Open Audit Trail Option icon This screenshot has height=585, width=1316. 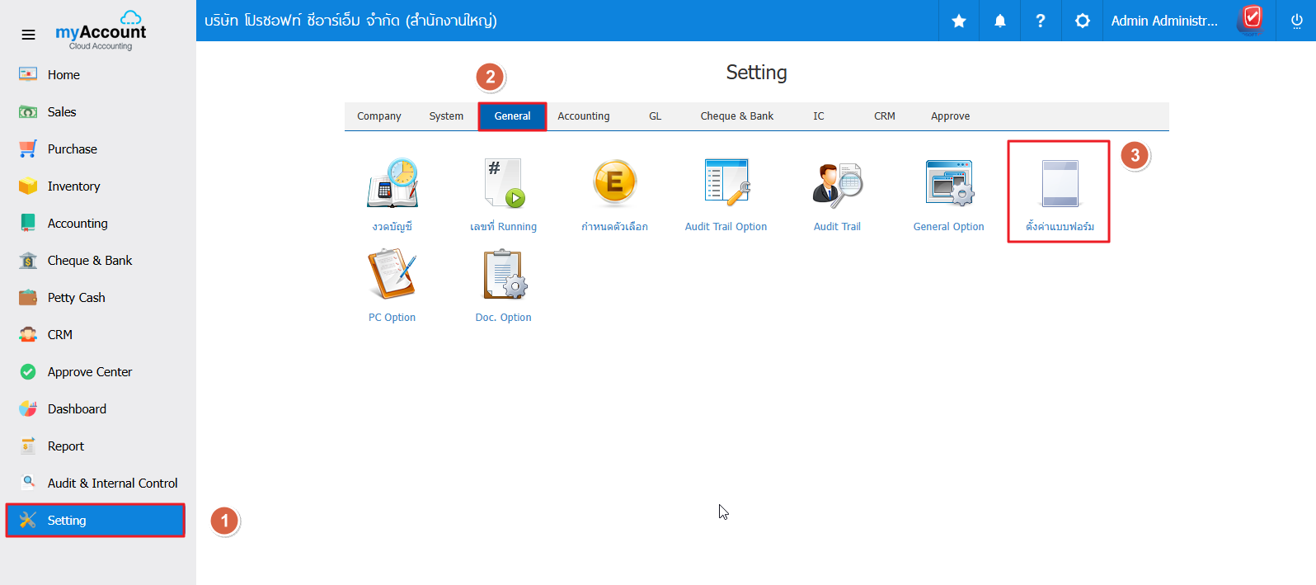coord(726,182)
